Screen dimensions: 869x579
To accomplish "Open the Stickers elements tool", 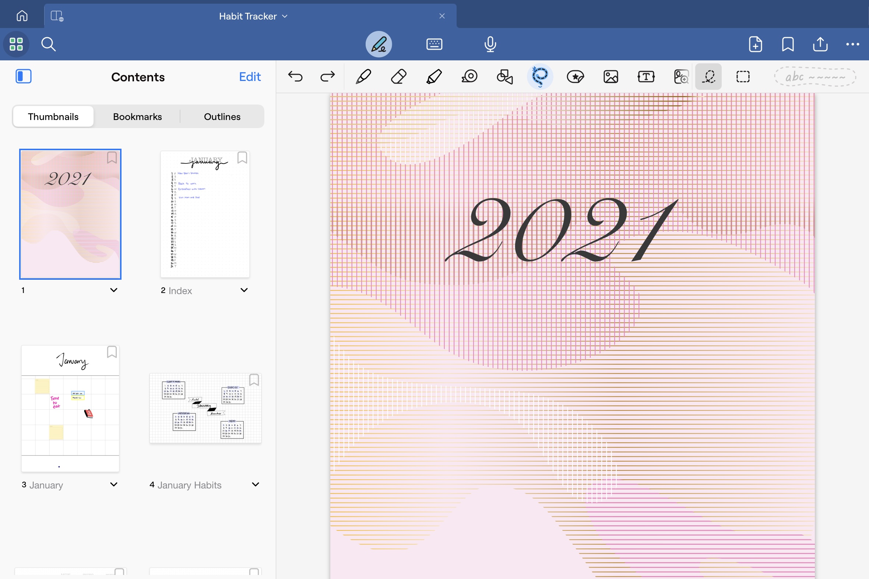I will pos(575,77).
